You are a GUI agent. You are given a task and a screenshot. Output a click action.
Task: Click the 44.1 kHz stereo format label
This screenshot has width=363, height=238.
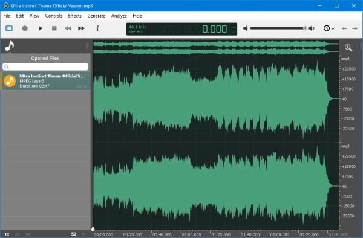[x=137, y=30]
